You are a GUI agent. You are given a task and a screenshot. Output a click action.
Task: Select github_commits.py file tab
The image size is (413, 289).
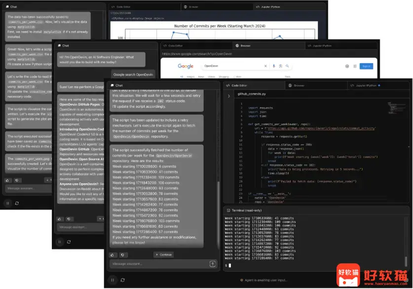(x=252, y=94)
